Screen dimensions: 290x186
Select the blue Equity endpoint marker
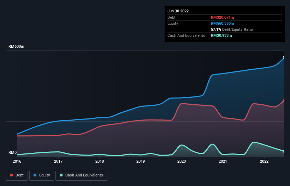pyautogui.click(x=284, y=58)
